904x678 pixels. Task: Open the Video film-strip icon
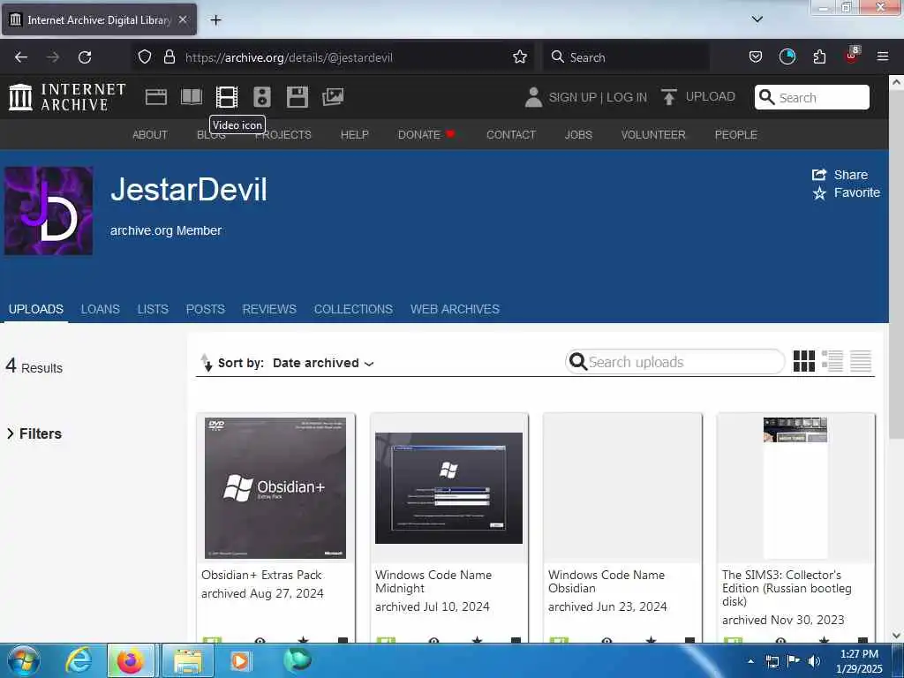tap(227, 97)
